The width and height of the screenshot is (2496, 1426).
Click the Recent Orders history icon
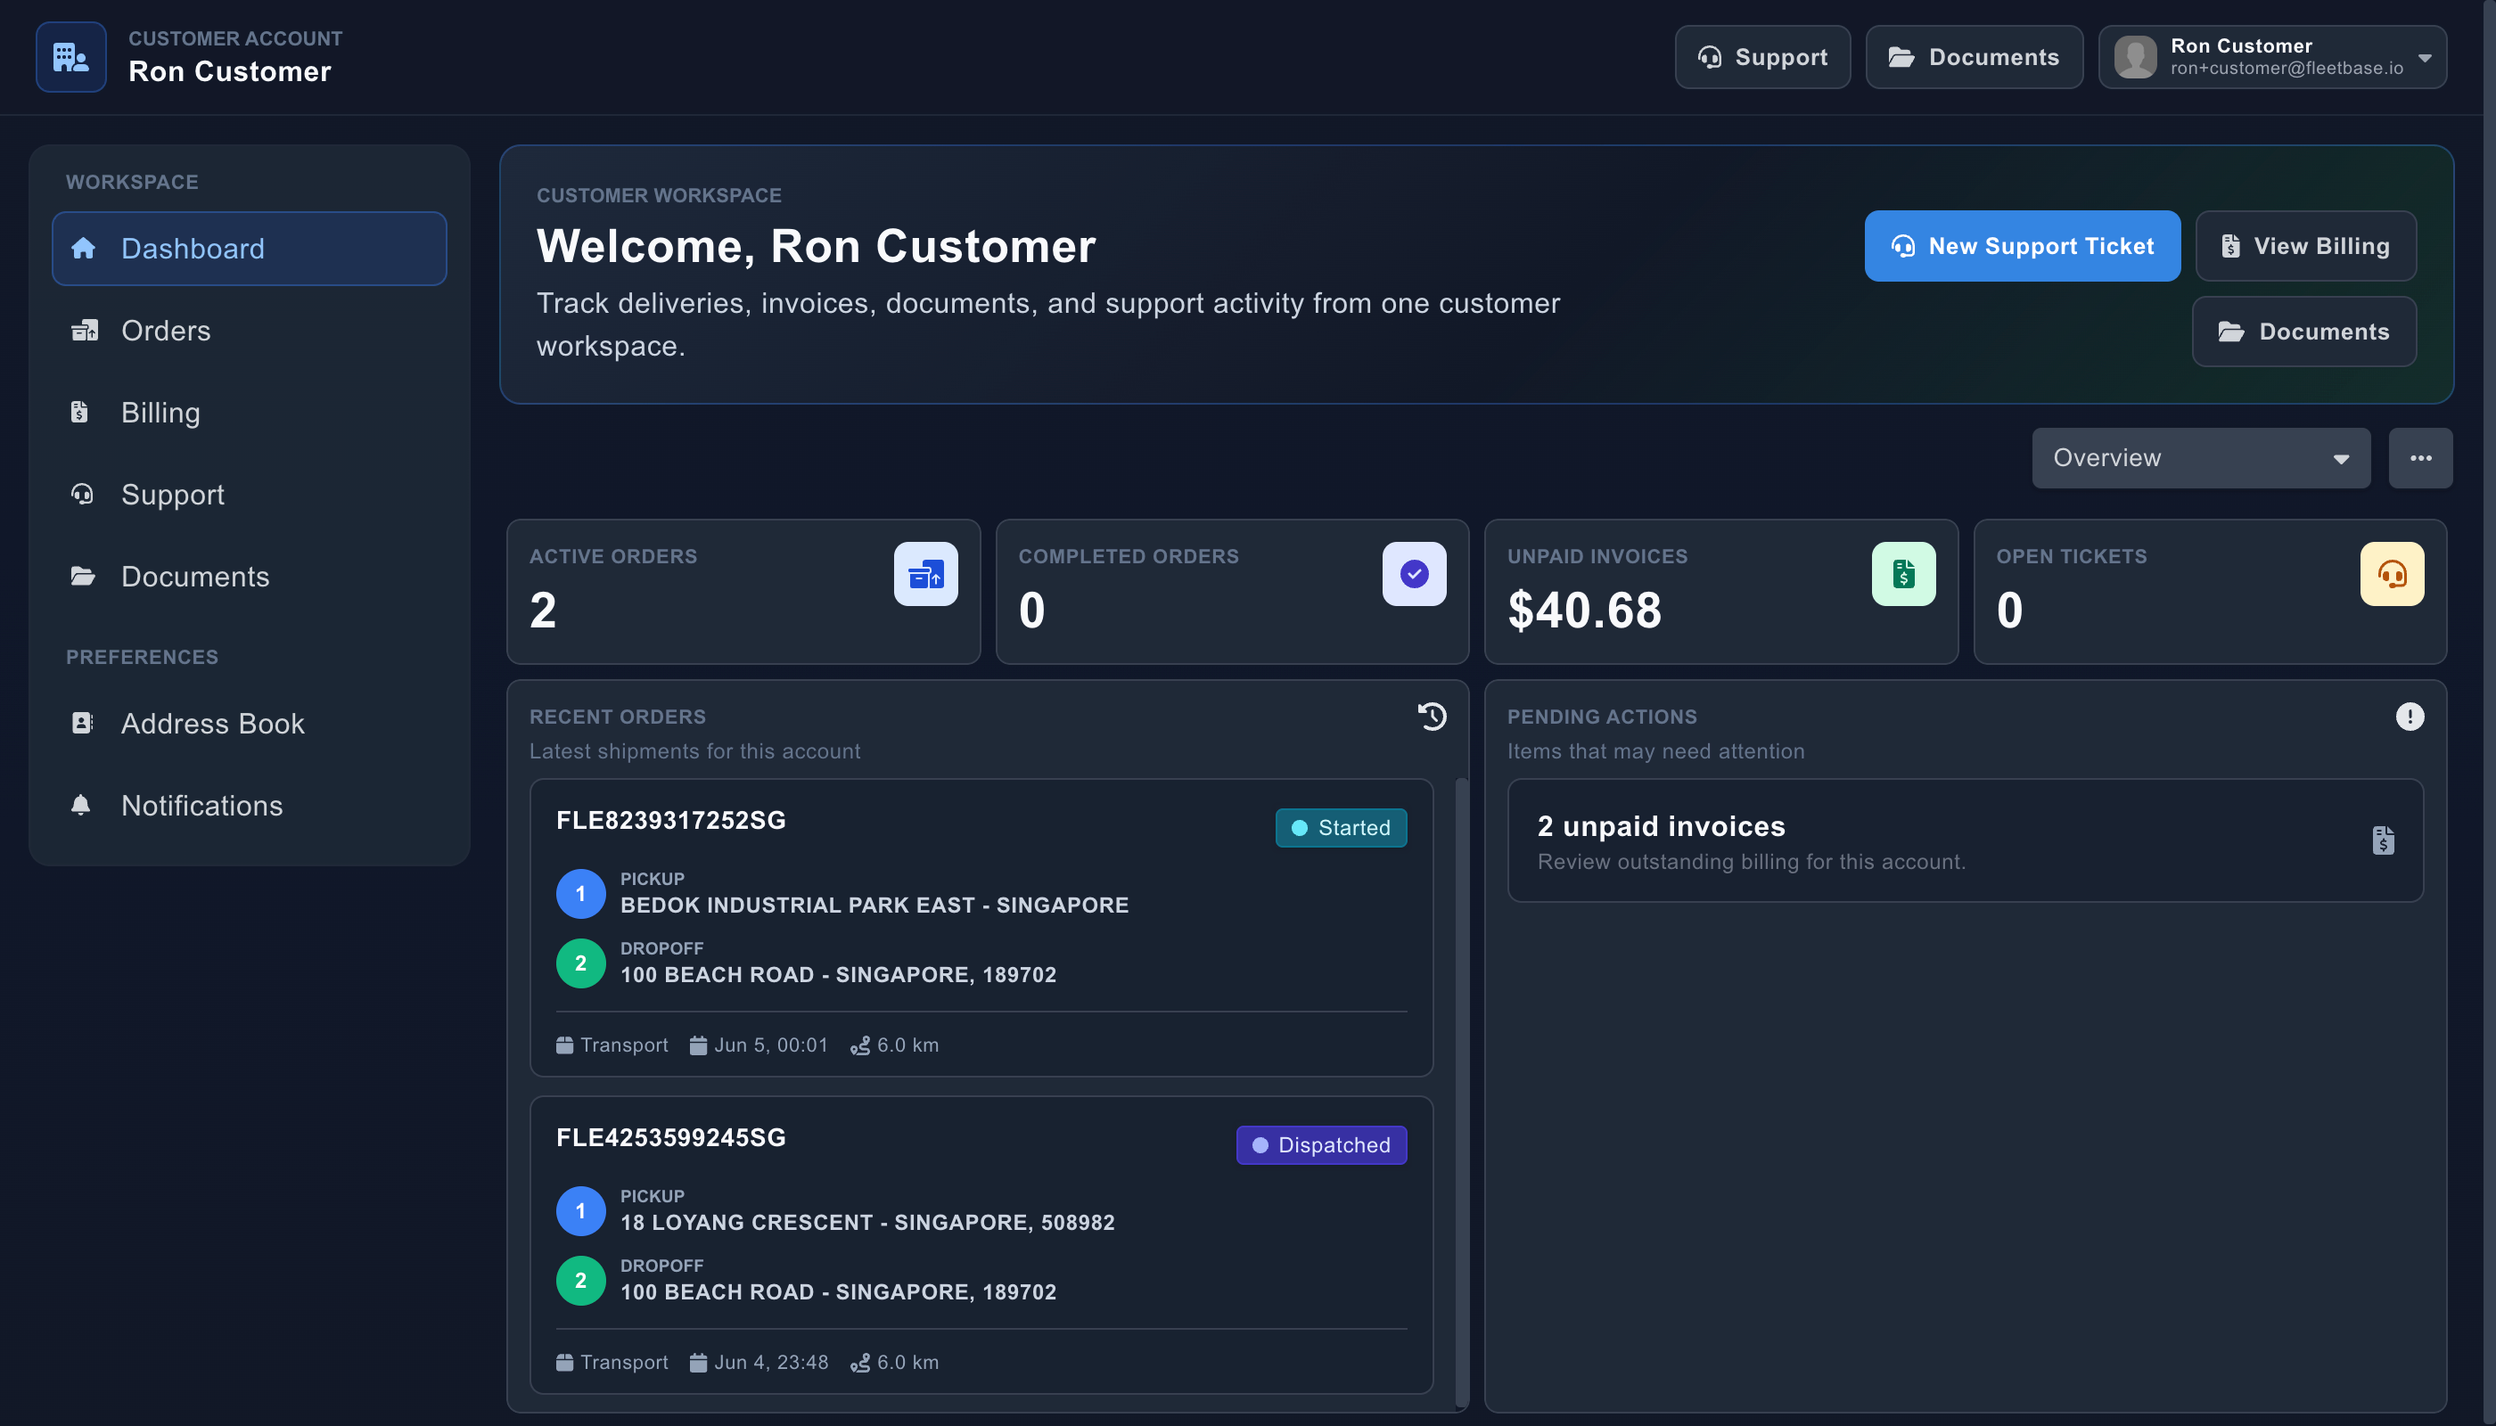(1433, 717)
